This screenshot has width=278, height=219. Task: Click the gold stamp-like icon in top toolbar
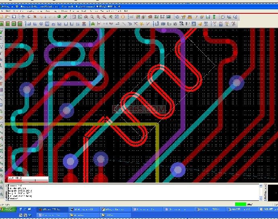[189, 17]
